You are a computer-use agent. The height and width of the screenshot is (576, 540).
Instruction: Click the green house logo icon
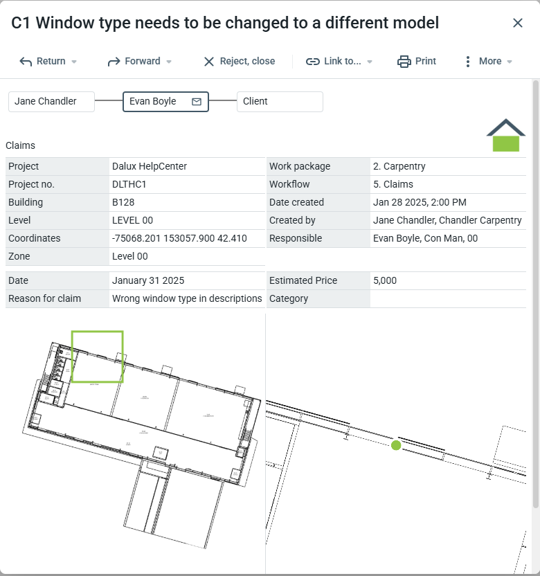click(x=506, y=136)
